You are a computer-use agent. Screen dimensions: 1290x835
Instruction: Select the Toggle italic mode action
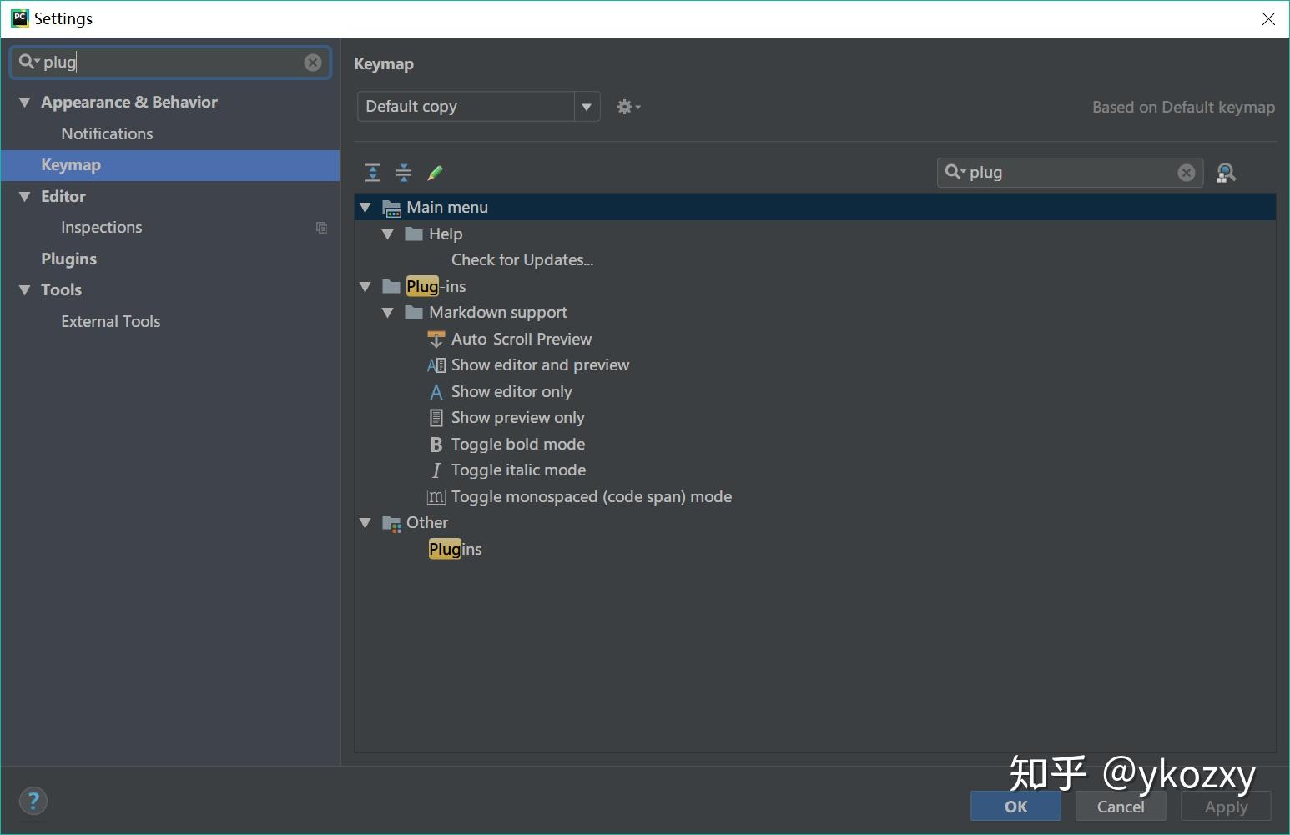[518, 470]
